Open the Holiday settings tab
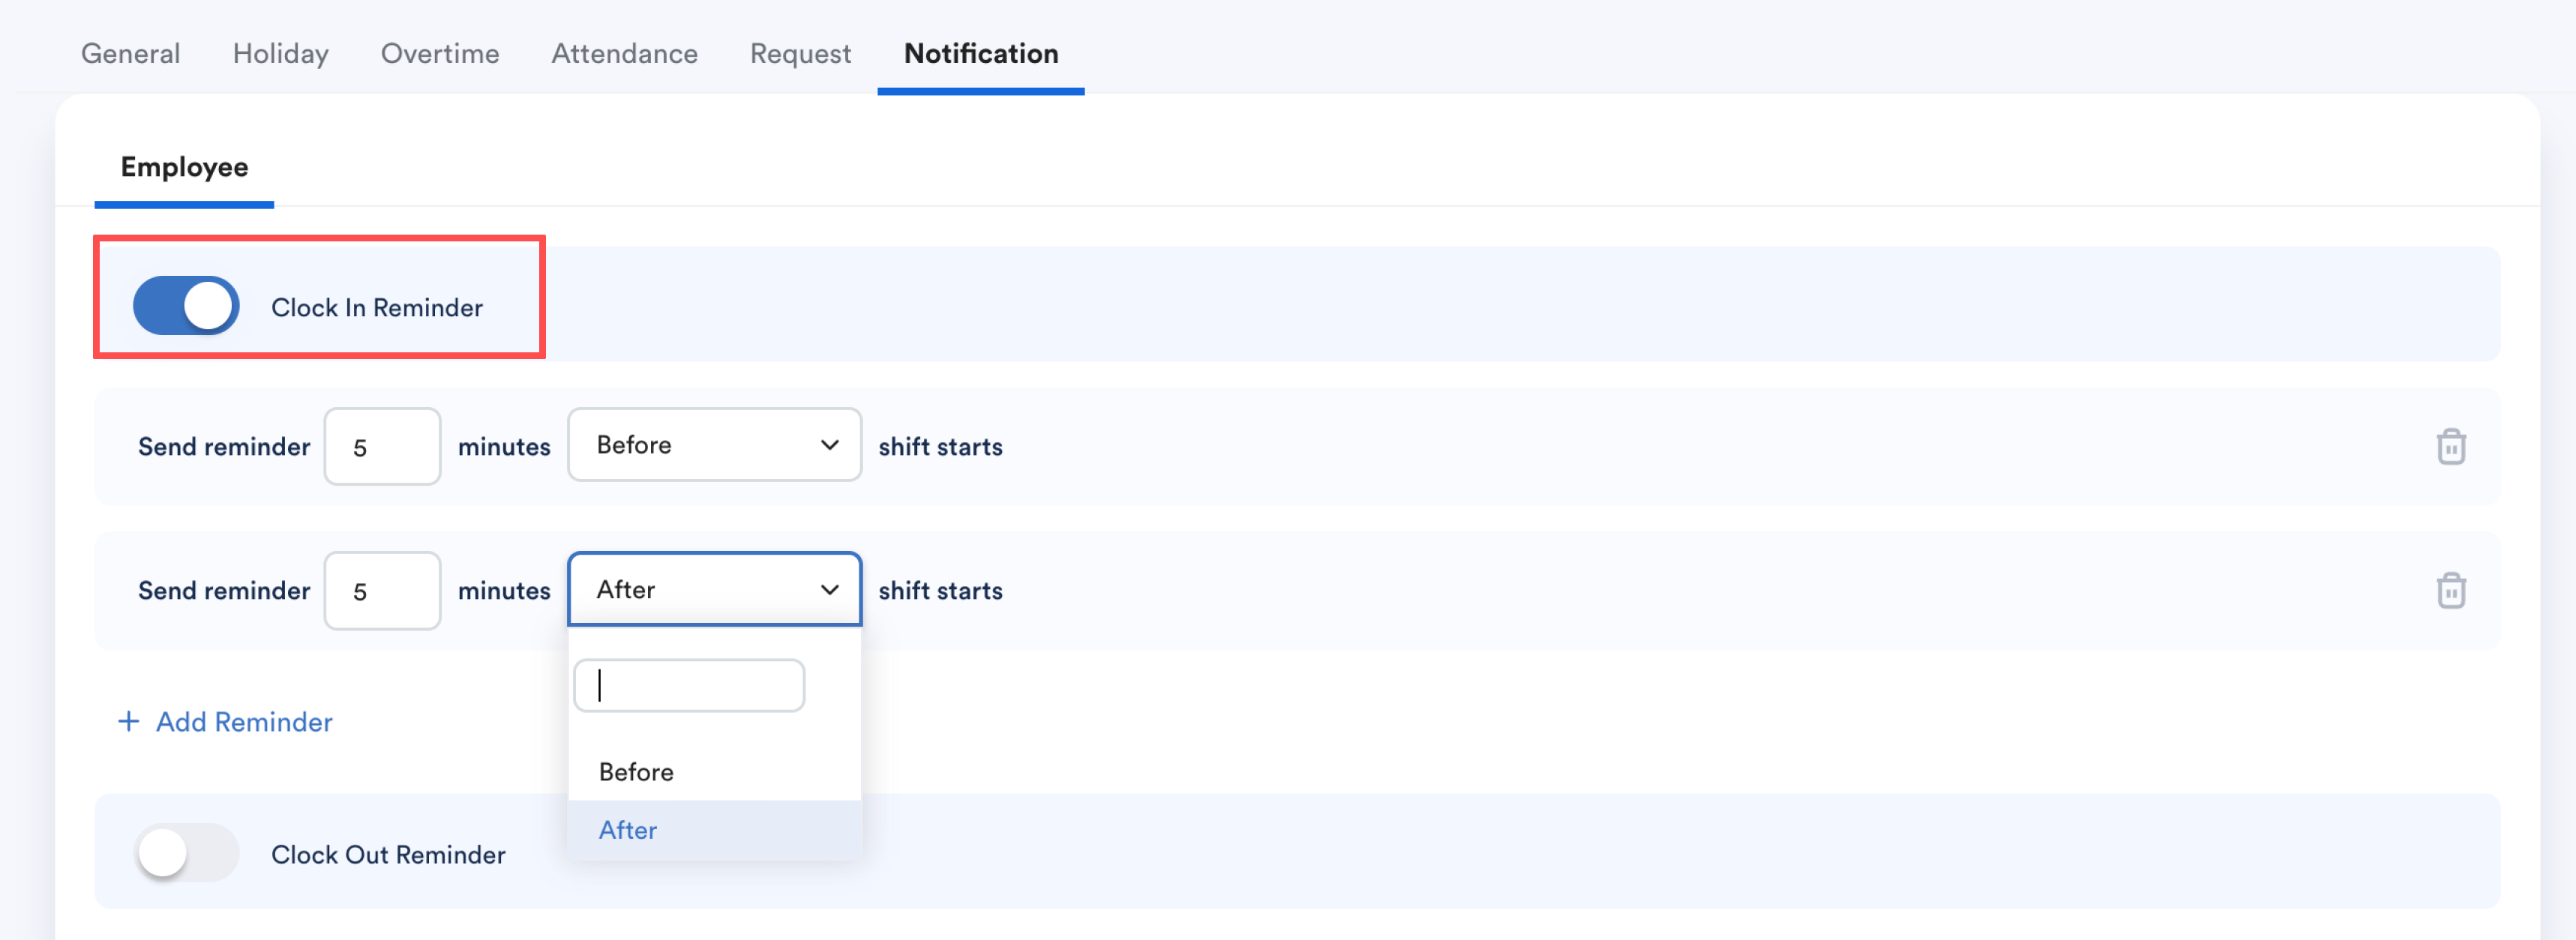Viewport: 2576px width, 940px height. (x=280, y=53)
